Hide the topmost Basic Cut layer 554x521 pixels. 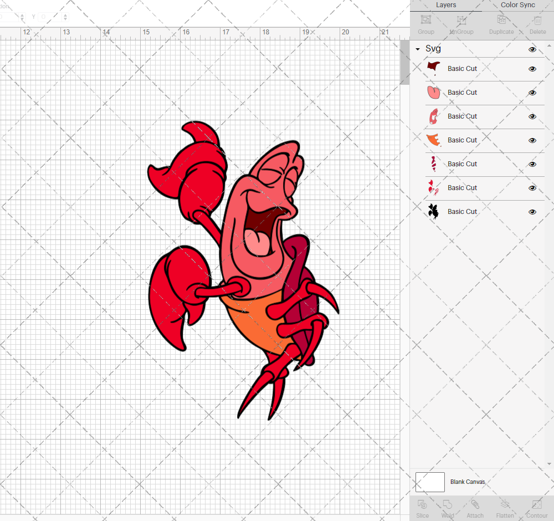(x=532, y=69)
